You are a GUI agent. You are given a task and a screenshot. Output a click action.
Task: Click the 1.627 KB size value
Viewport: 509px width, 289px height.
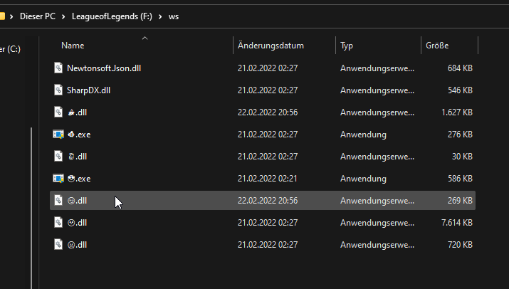tap(457, 112)
